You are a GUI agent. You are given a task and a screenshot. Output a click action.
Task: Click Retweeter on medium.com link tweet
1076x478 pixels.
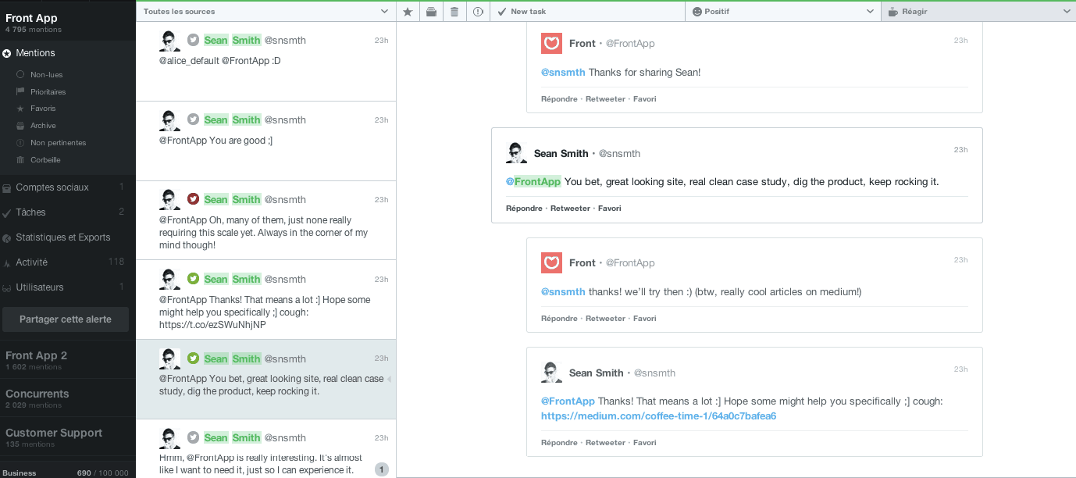coord(605,443)
